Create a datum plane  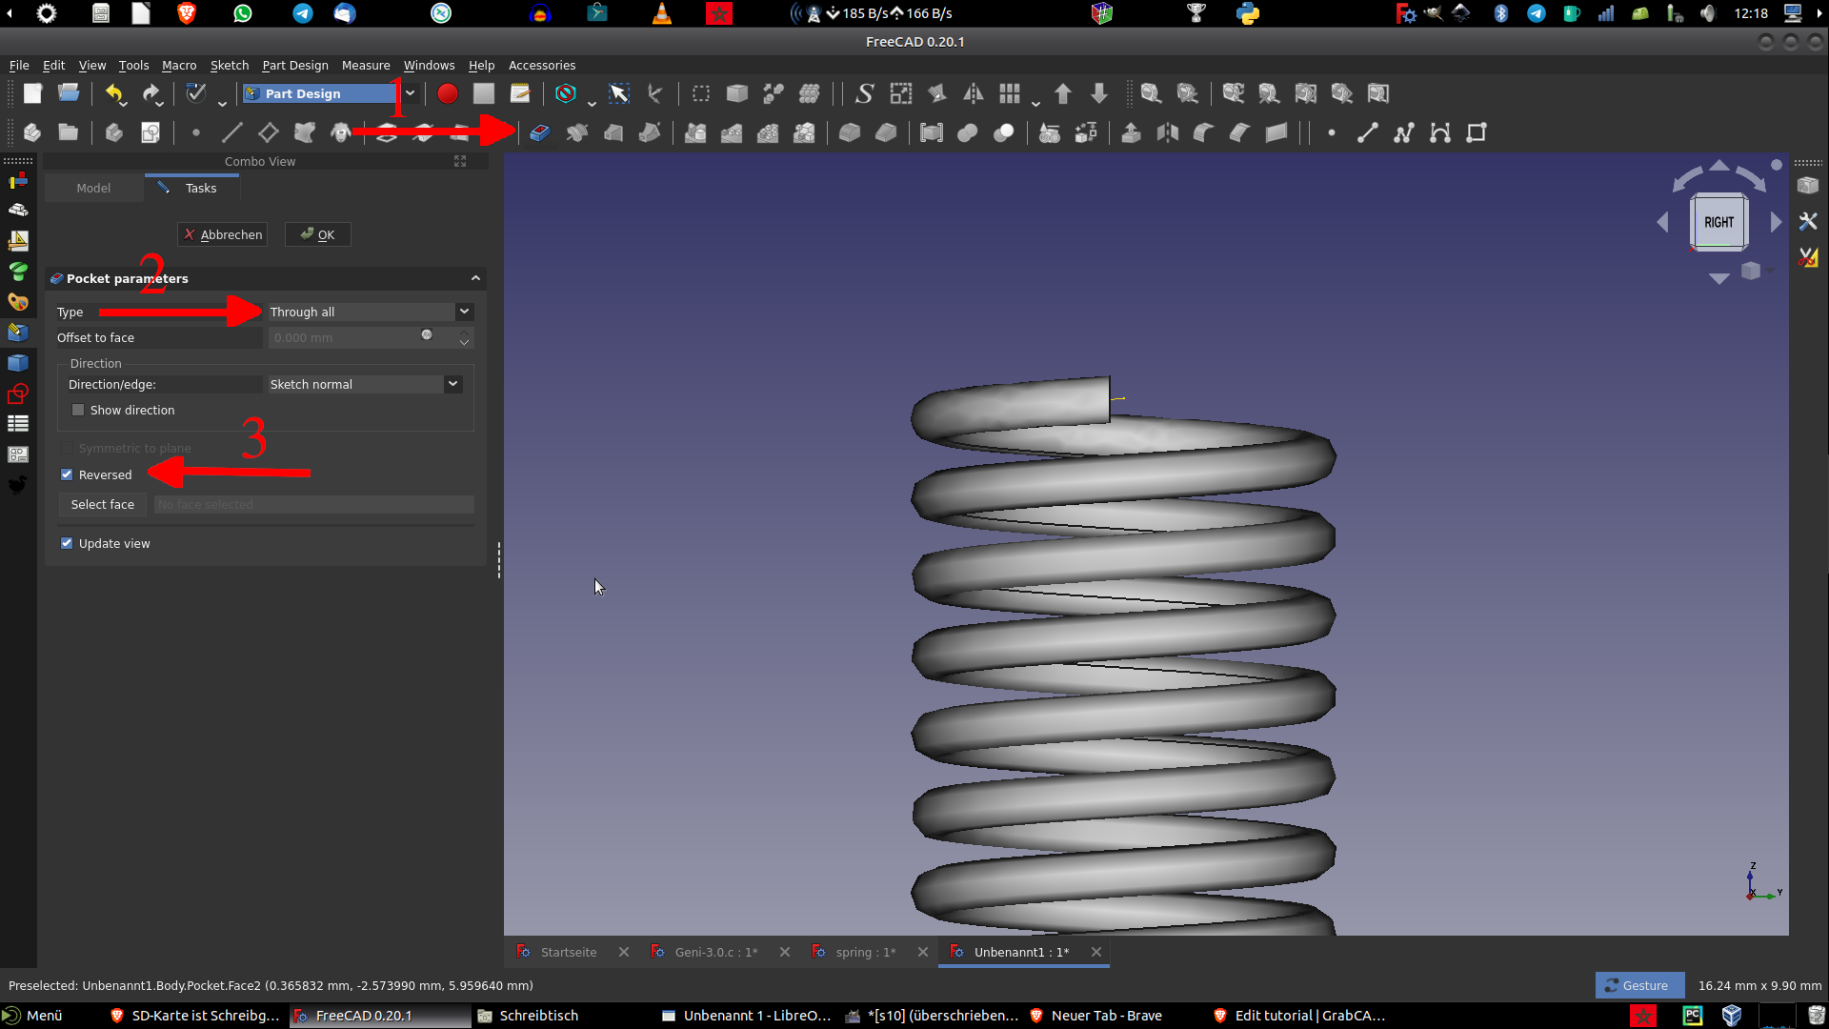coord(269,132)
